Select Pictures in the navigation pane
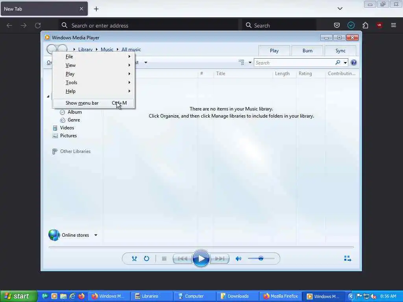The height and width of the screenshot is (302, 403). 68,136
